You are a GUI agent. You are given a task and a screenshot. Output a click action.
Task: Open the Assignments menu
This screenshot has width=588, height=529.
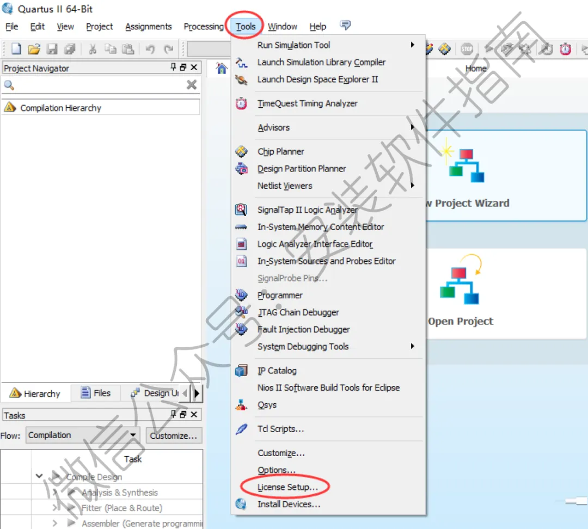[149, 27]
